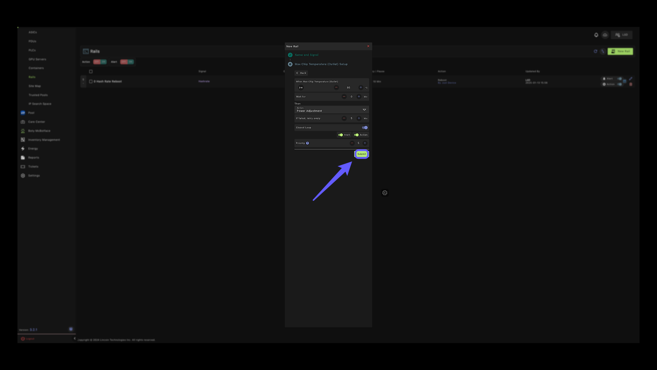Collapse the sidebar with the arrow

click(x=74, y=338)
